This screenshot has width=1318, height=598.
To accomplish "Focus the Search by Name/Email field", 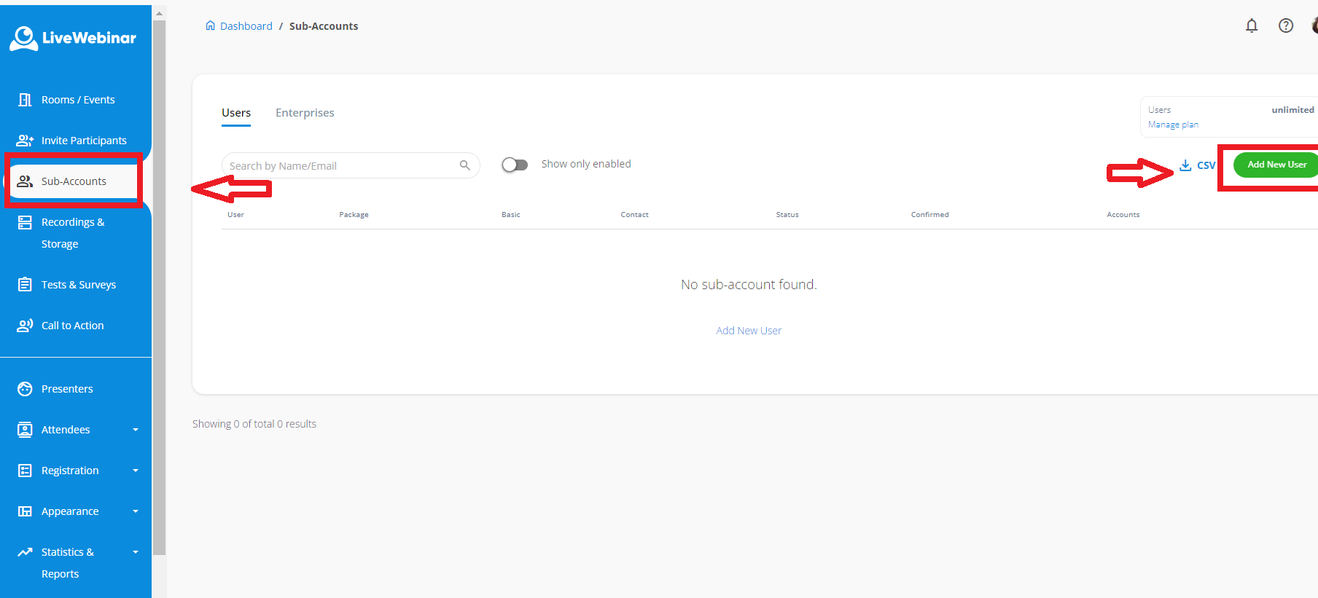I will pos(339,166).
